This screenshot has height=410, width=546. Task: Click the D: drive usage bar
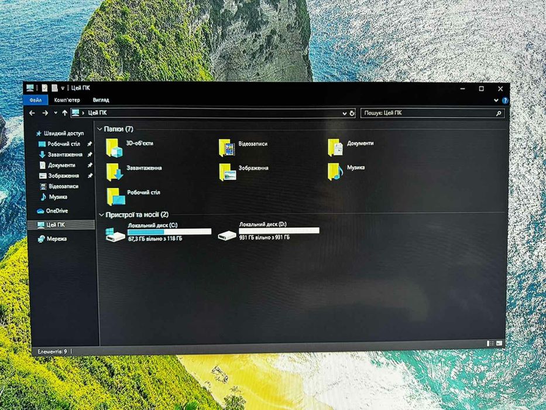(279, 230)
